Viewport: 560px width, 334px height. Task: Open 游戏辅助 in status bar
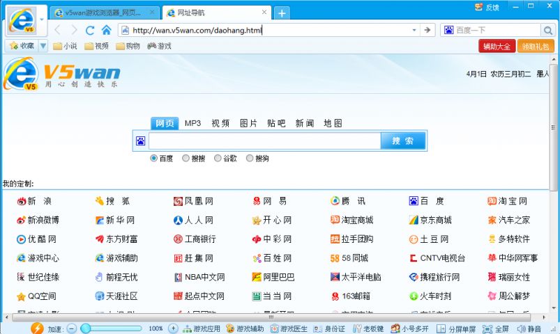[x=245, y=328]
